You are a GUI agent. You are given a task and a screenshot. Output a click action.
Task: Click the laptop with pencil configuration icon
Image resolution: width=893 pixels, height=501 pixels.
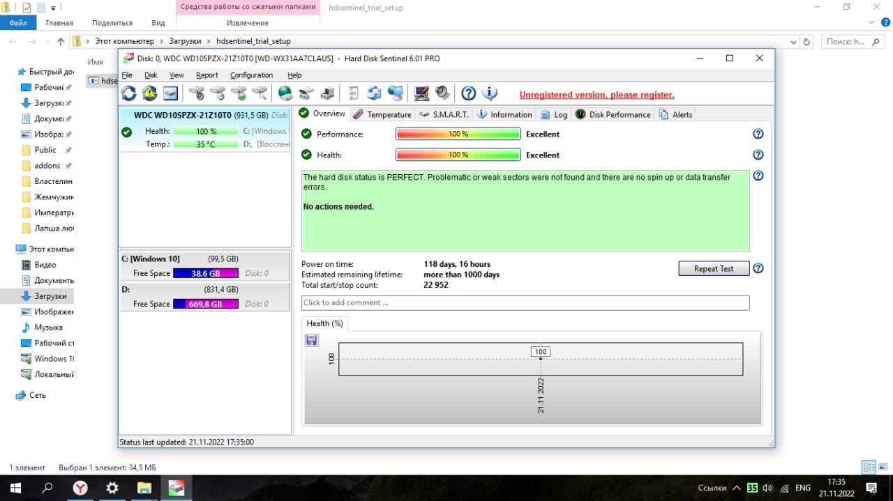[x=421, y=93]
